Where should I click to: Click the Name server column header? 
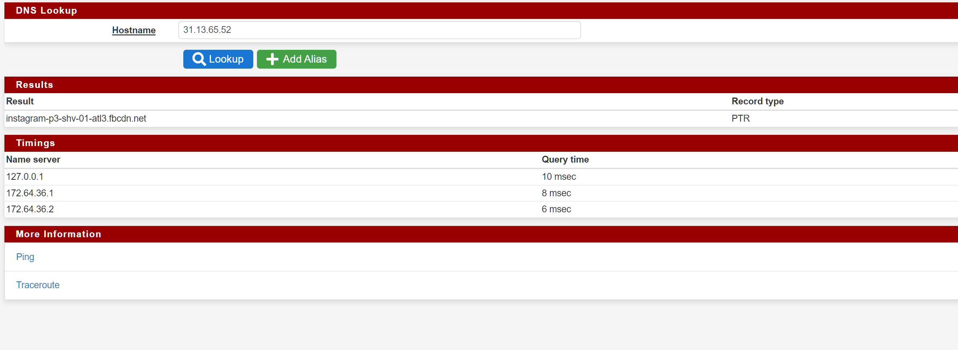(33, 159)
